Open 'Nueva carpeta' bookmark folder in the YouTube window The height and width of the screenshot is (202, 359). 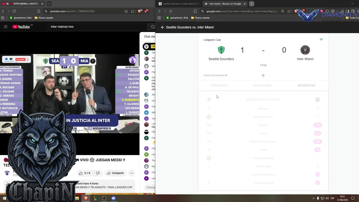click(44, 18)
